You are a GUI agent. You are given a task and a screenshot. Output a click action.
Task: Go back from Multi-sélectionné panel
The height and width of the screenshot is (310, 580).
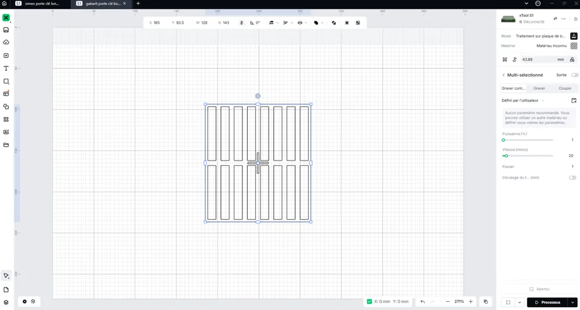point(503,75)
